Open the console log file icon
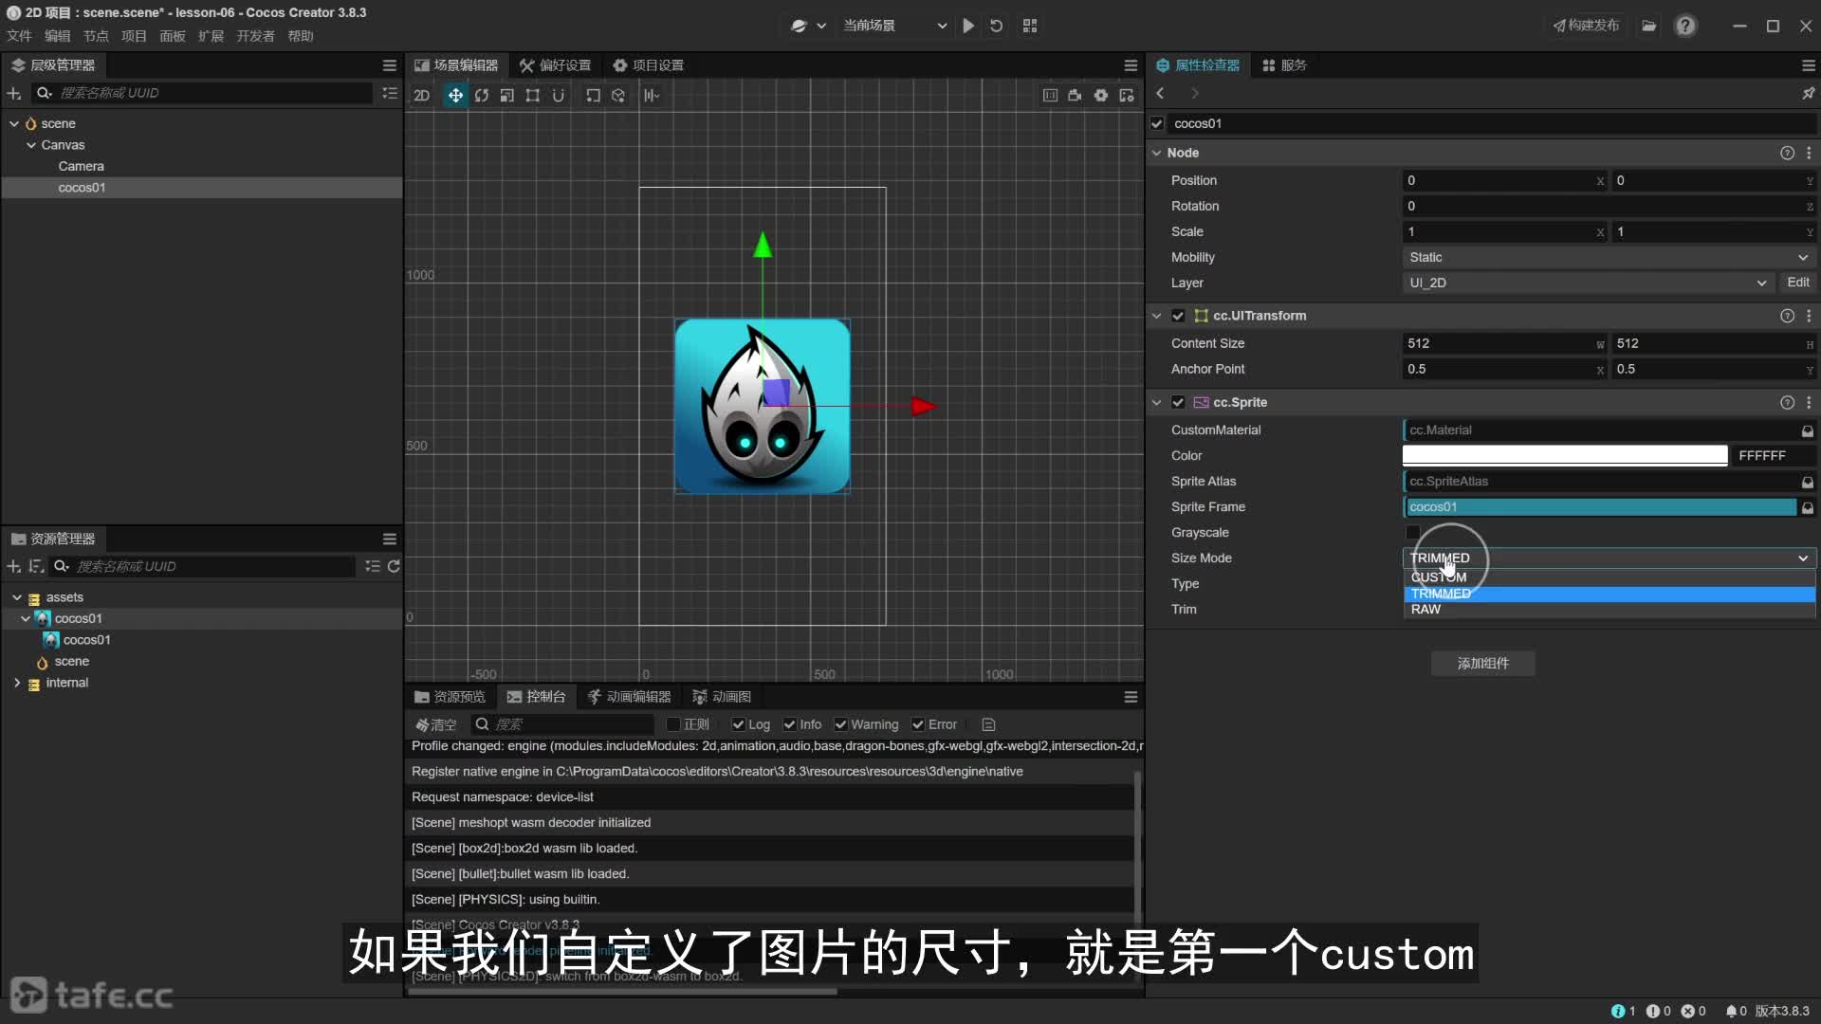The height and width of the screenshot is (1024, 1821). [988, 724]
